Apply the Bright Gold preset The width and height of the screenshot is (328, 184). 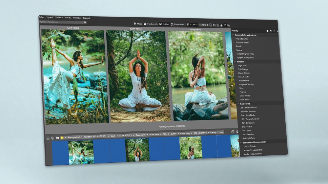[x=242, y=66]
